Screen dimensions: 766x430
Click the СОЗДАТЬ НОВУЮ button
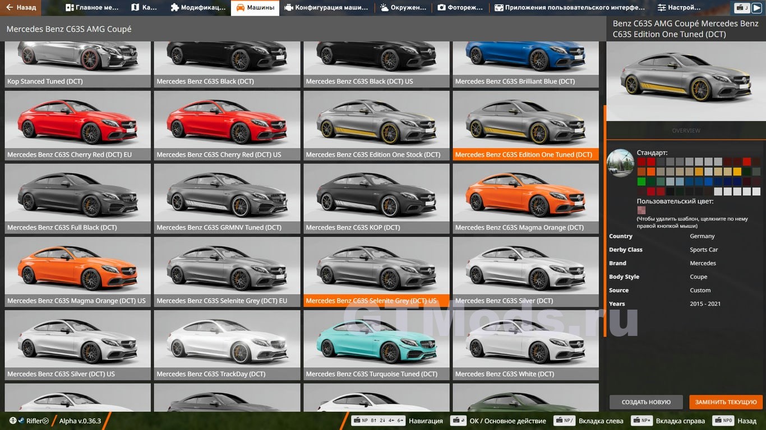coord(646,402)
